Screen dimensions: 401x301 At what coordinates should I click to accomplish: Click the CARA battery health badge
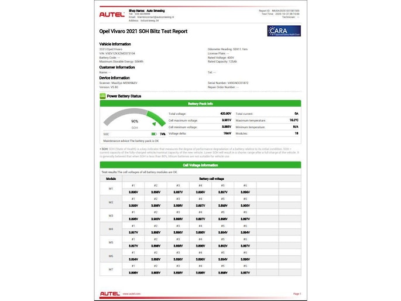point(284,31)
